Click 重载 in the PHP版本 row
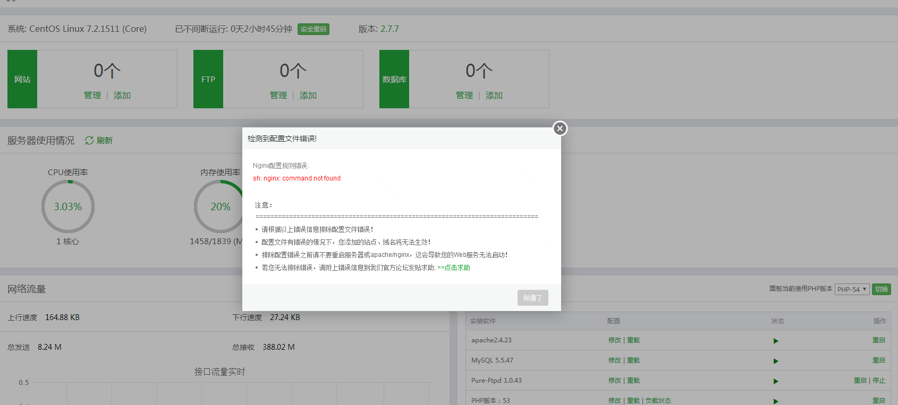Screen dimensions: 898x405 point(633,401)
